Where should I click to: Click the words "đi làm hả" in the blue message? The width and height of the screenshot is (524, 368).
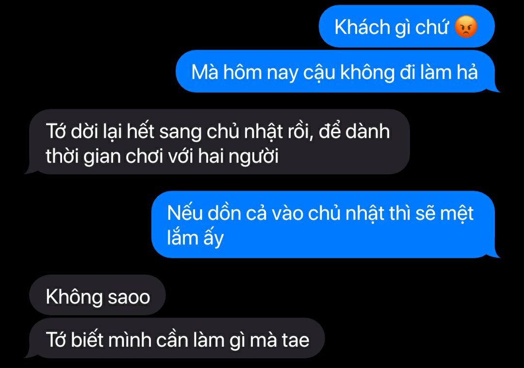(439, 72)
